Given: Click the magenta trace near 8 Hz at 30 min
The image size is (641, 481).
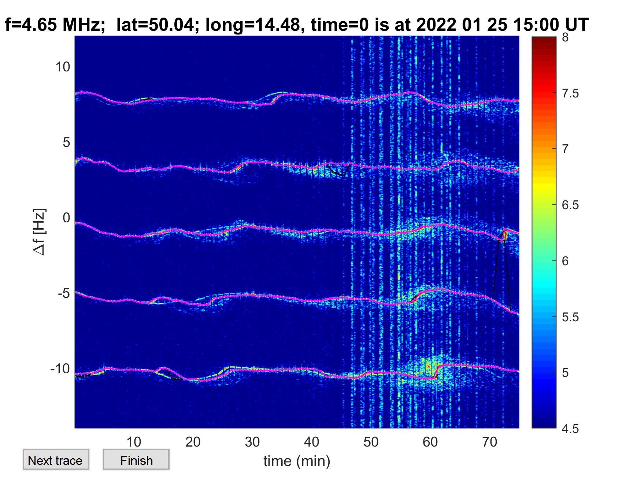Looking at the screenshot, I should pyautogui.click(x=252, y=104).
